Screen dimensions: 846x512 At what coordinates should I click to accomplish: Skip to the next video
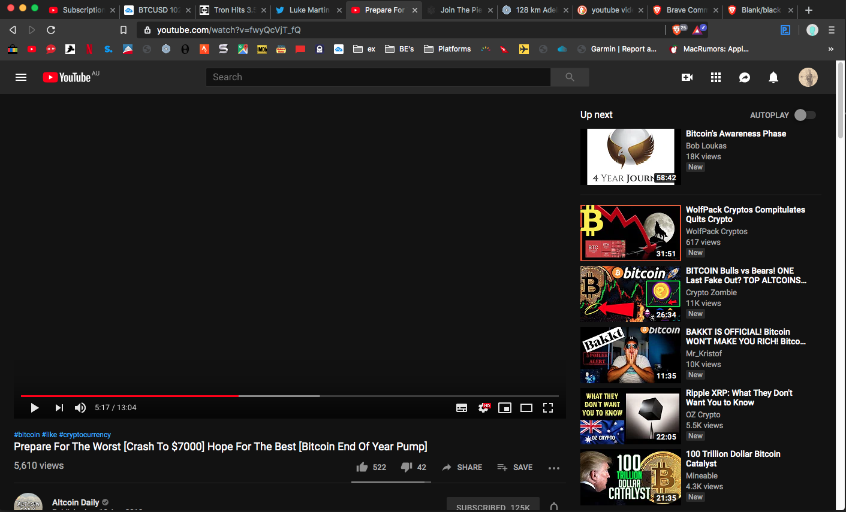(x=59, y=408)
